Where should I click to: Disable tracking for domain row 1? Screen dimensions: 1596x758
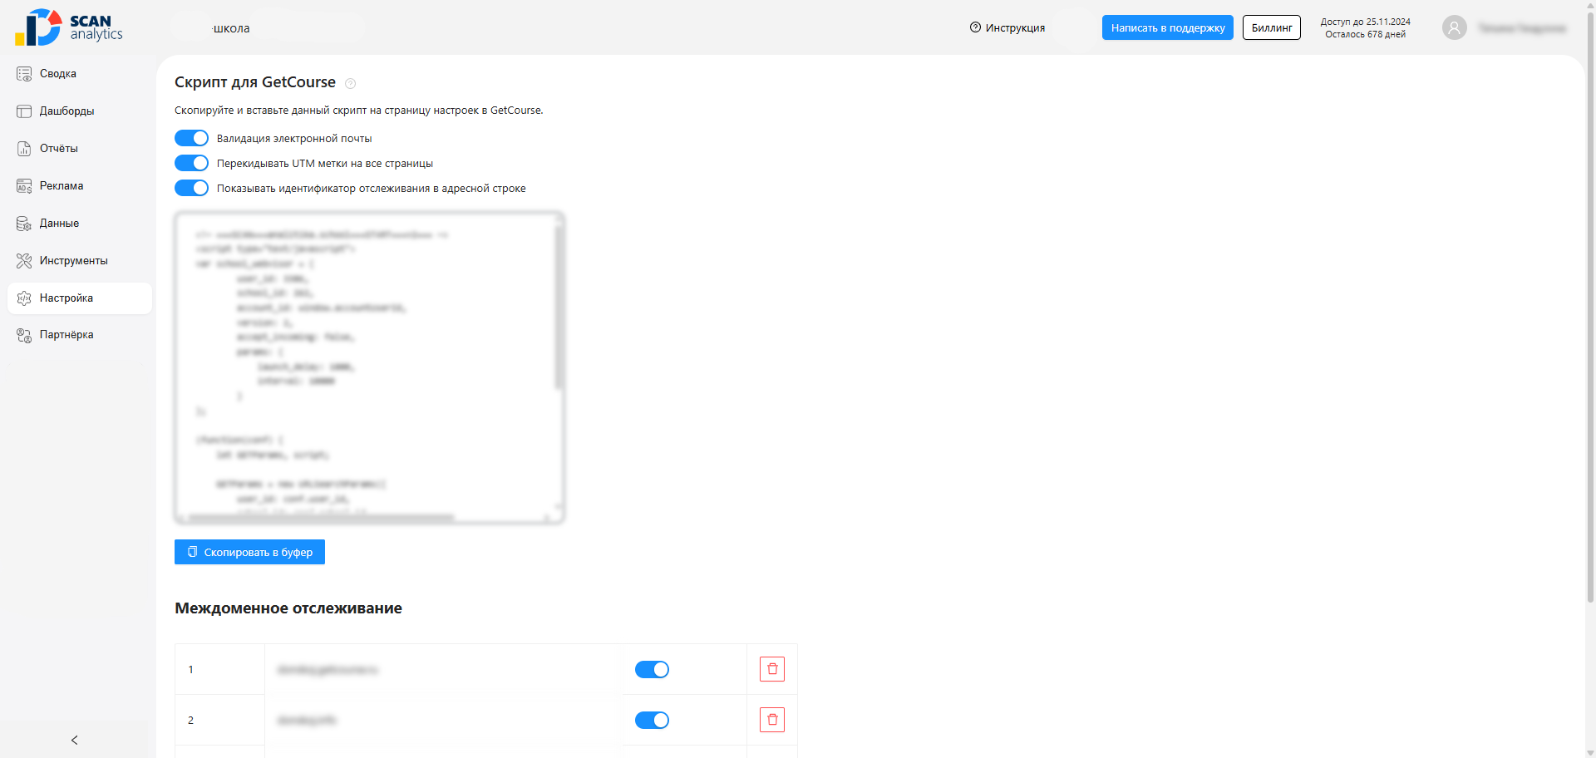[652, 669]
